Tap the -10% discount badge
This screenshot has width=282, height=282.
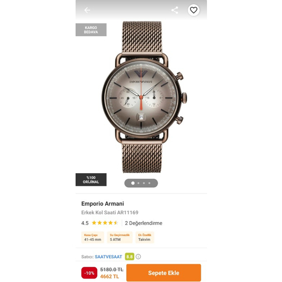pos(89,273)
